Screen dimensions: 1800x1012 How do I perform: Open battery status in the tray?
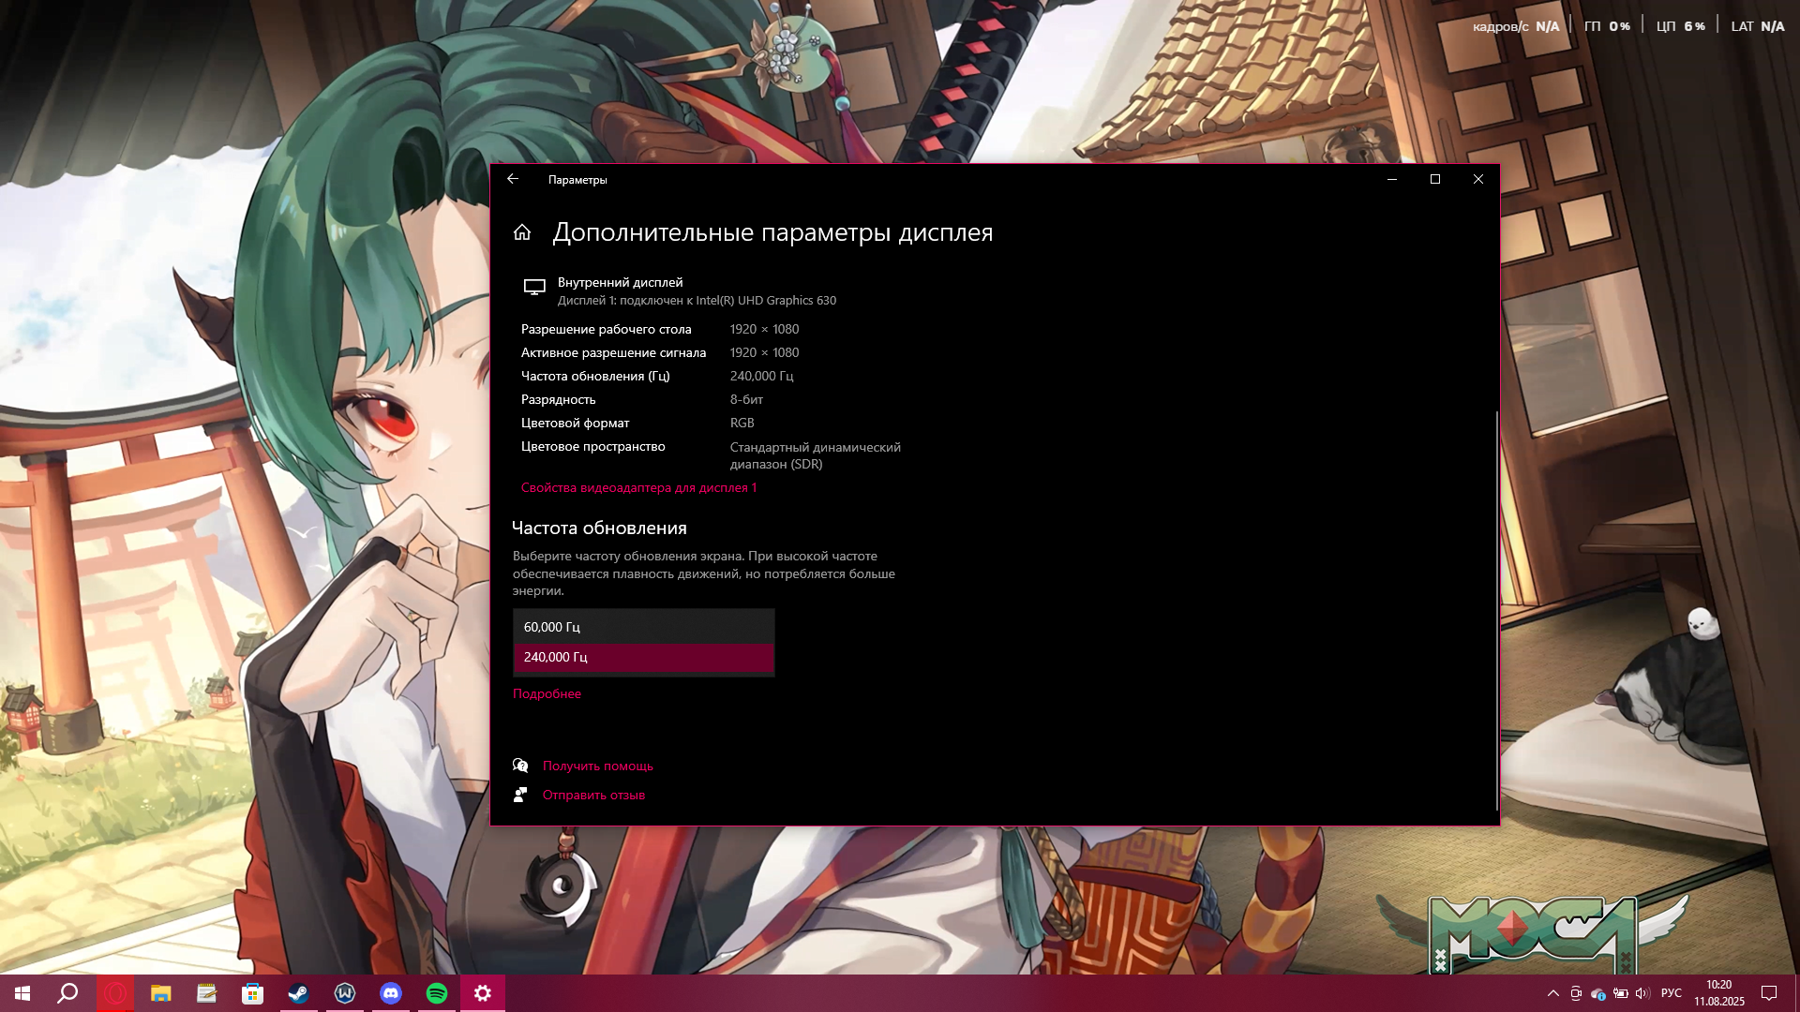1620,993
